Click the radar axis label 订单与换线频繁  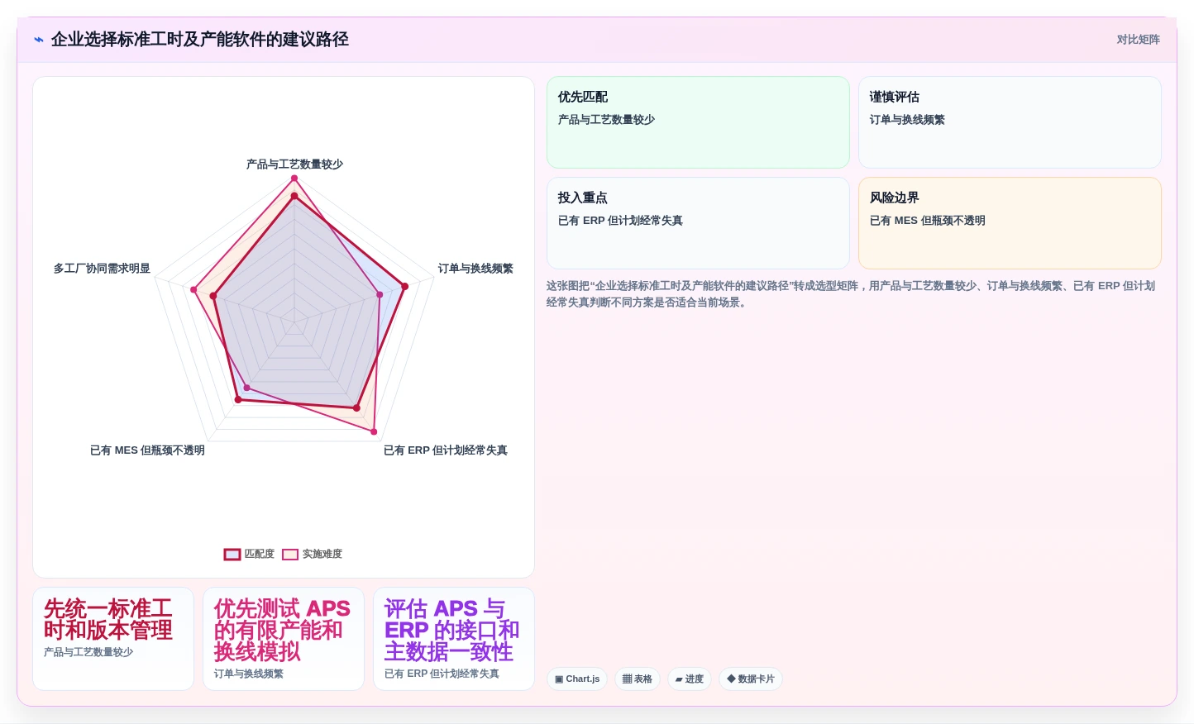tap(475, 269)
